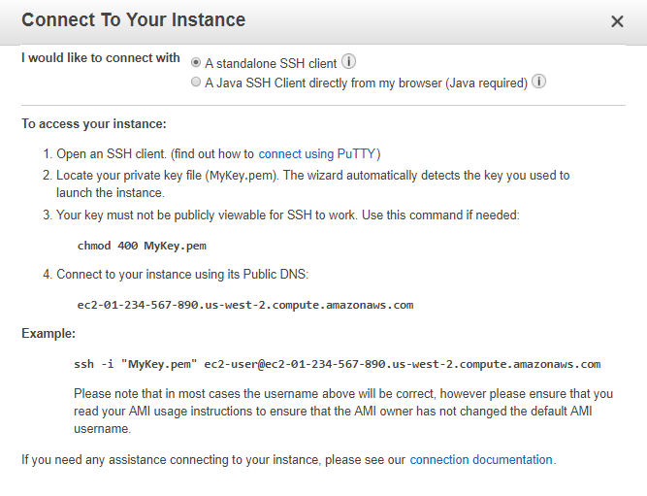Click the chmod 400 MyKey.pem command text
Screen dimensions: 647x496
[x=142, y=246]
